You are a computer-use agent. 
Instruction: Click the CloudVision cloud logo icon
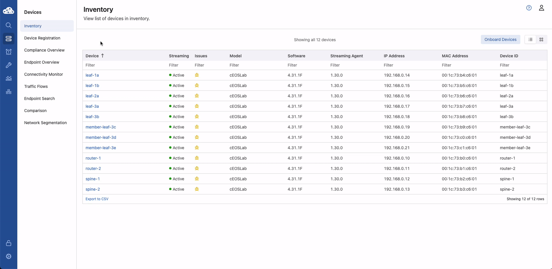pos(9,10)
